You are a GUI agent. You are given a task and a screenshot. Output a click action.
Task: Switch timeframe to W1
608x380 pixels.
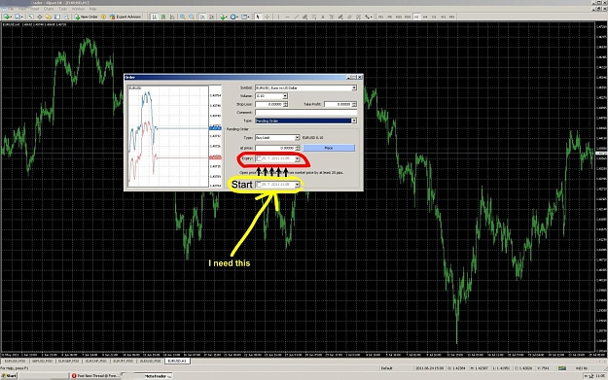pos(444,17)
